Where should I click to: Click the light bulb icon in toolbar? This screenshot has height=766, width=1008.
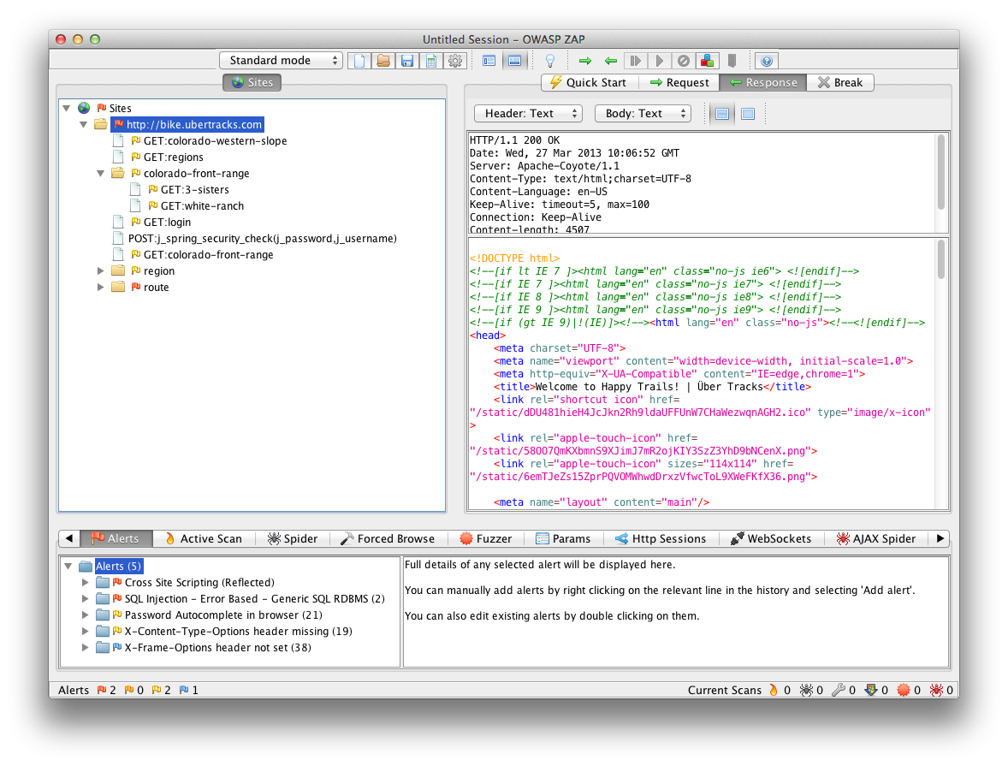pyautogui.click(x=551, y=61)
